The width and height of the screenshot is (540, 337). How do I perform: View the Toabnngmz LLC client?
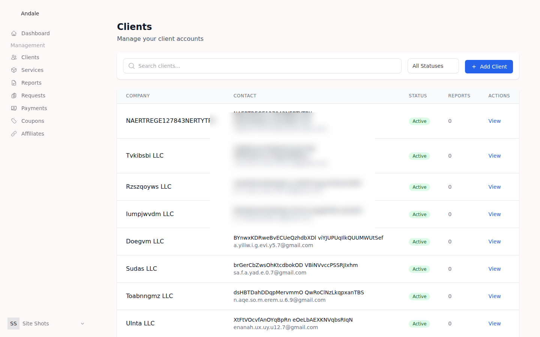coord(494,296)
